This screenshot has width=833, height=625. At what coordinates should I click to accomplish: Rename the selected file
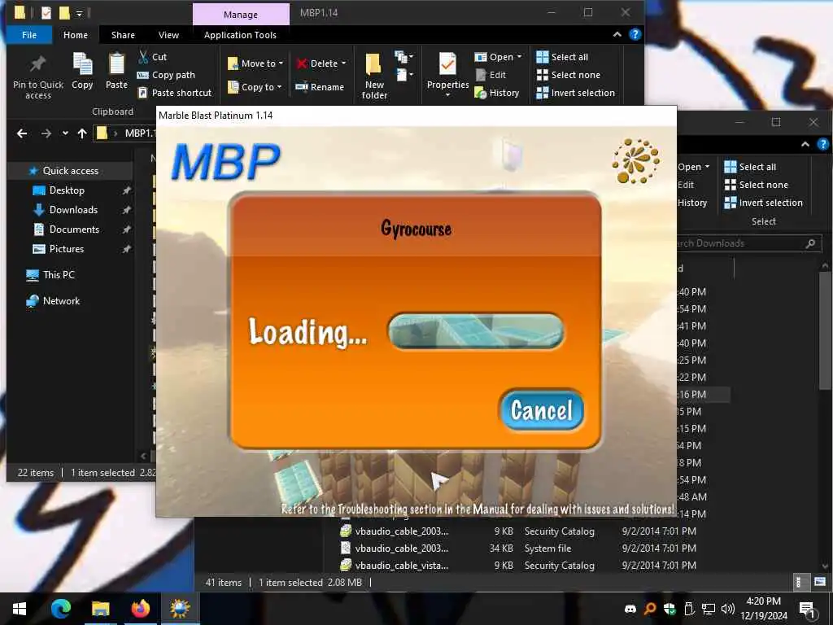[320, 86]
